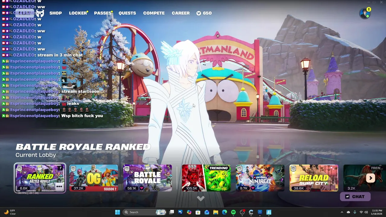Screen dimensions: 386x217
Task: Open the CHAT button
Action: pos(355,197)
